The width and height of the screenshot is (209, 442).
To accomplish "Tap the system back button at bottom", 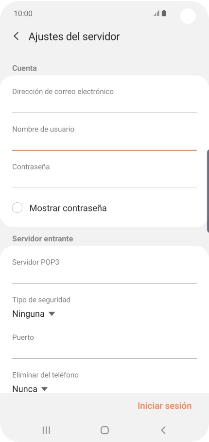I will [x=163, y=430].
